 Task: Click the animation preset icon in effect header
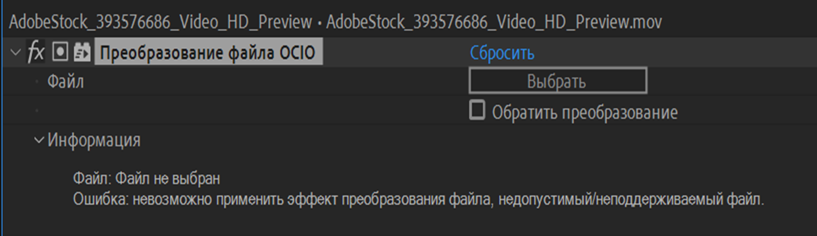click(82, 51)
